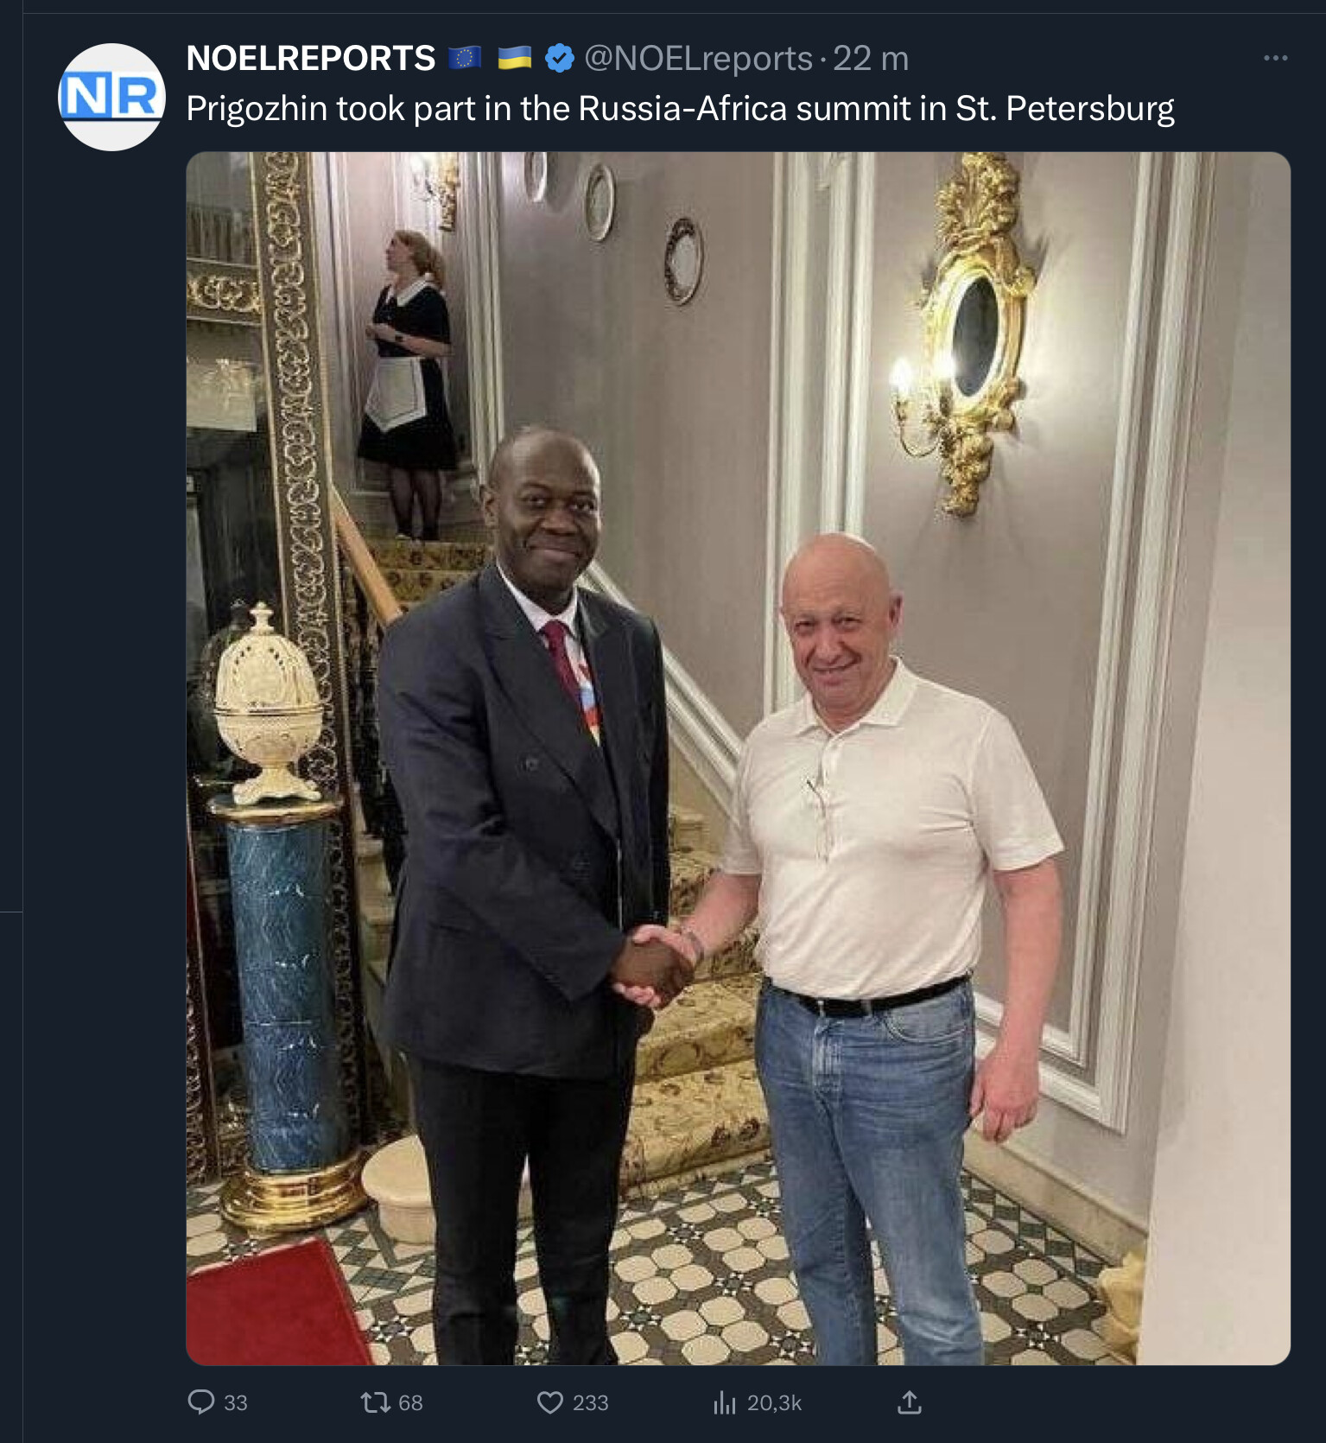
Task: Click the reply speech bubble icon
Action: [x=200, y=1402]
